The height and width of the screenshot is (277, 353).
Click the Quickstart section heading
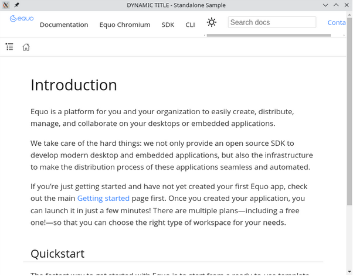click(x=57, y=254)
